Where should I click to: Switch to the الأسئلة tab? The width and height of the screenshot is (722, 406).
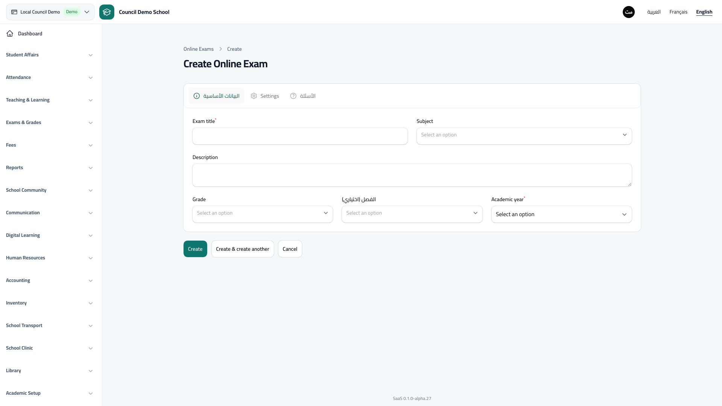point(303,96)
